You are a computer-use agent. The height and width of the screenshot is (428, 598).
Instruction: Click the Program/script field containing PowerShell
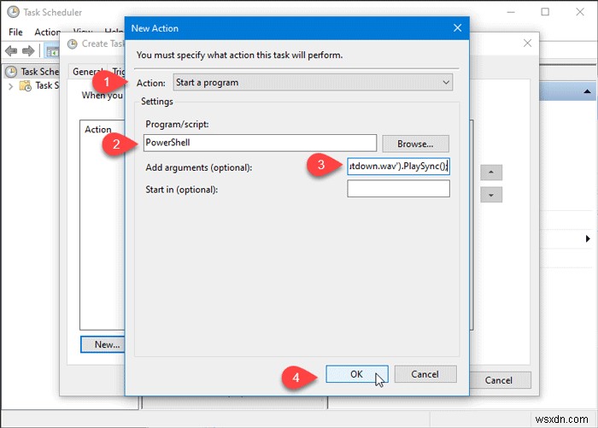click(260, 143)
